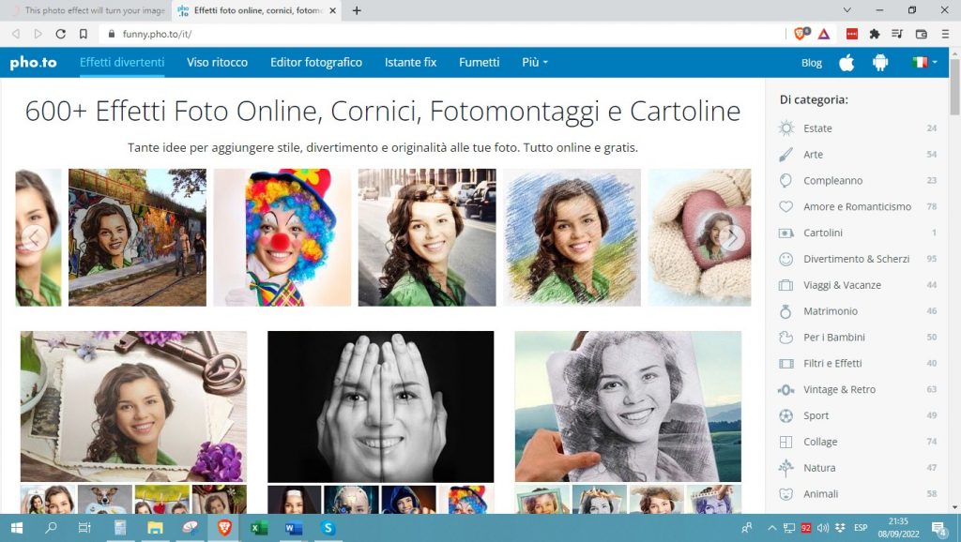This screenshot has width=961, height=542.
Task: Click the Brave Rewards triangle icon
Action: [x=823, y=34]
